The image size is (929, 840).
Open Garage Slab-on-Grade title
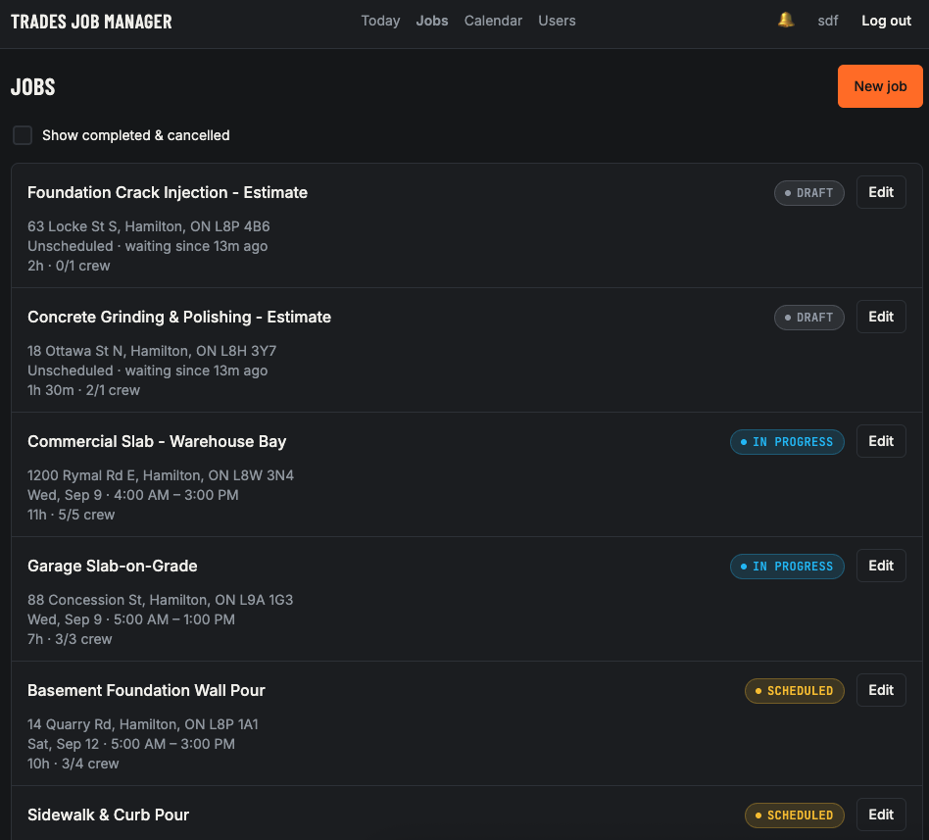(113, 567)
